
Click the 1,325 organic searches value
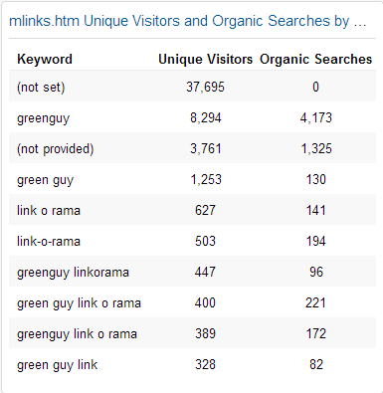316,149
